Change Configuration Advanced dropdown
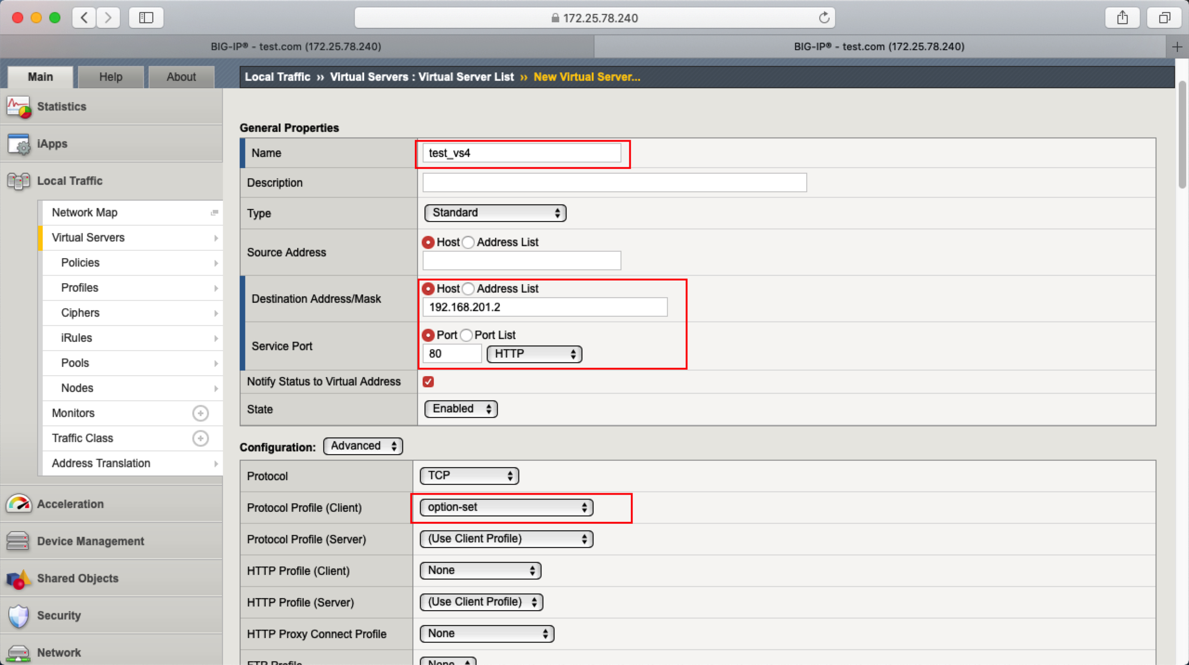 pos(363,446)
